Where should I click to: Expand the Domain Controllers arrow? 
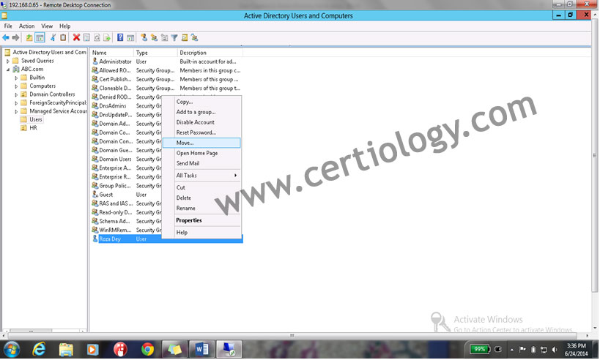(16, 95)
